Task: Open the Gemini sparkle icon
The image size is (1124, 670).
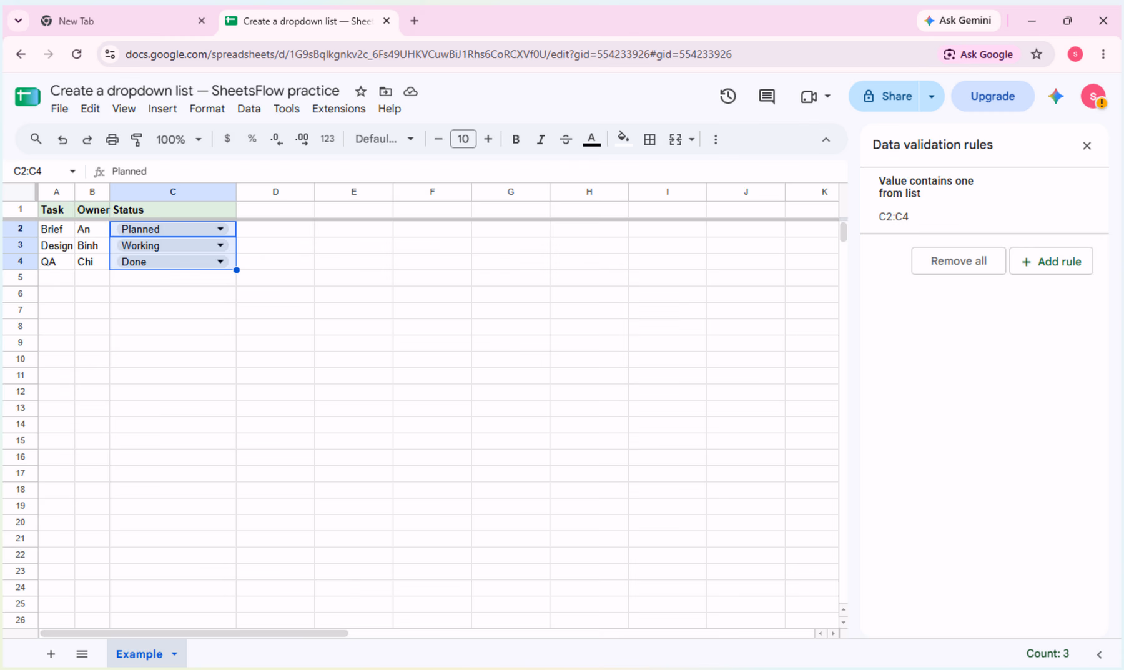Action: tap(1056, 96)
